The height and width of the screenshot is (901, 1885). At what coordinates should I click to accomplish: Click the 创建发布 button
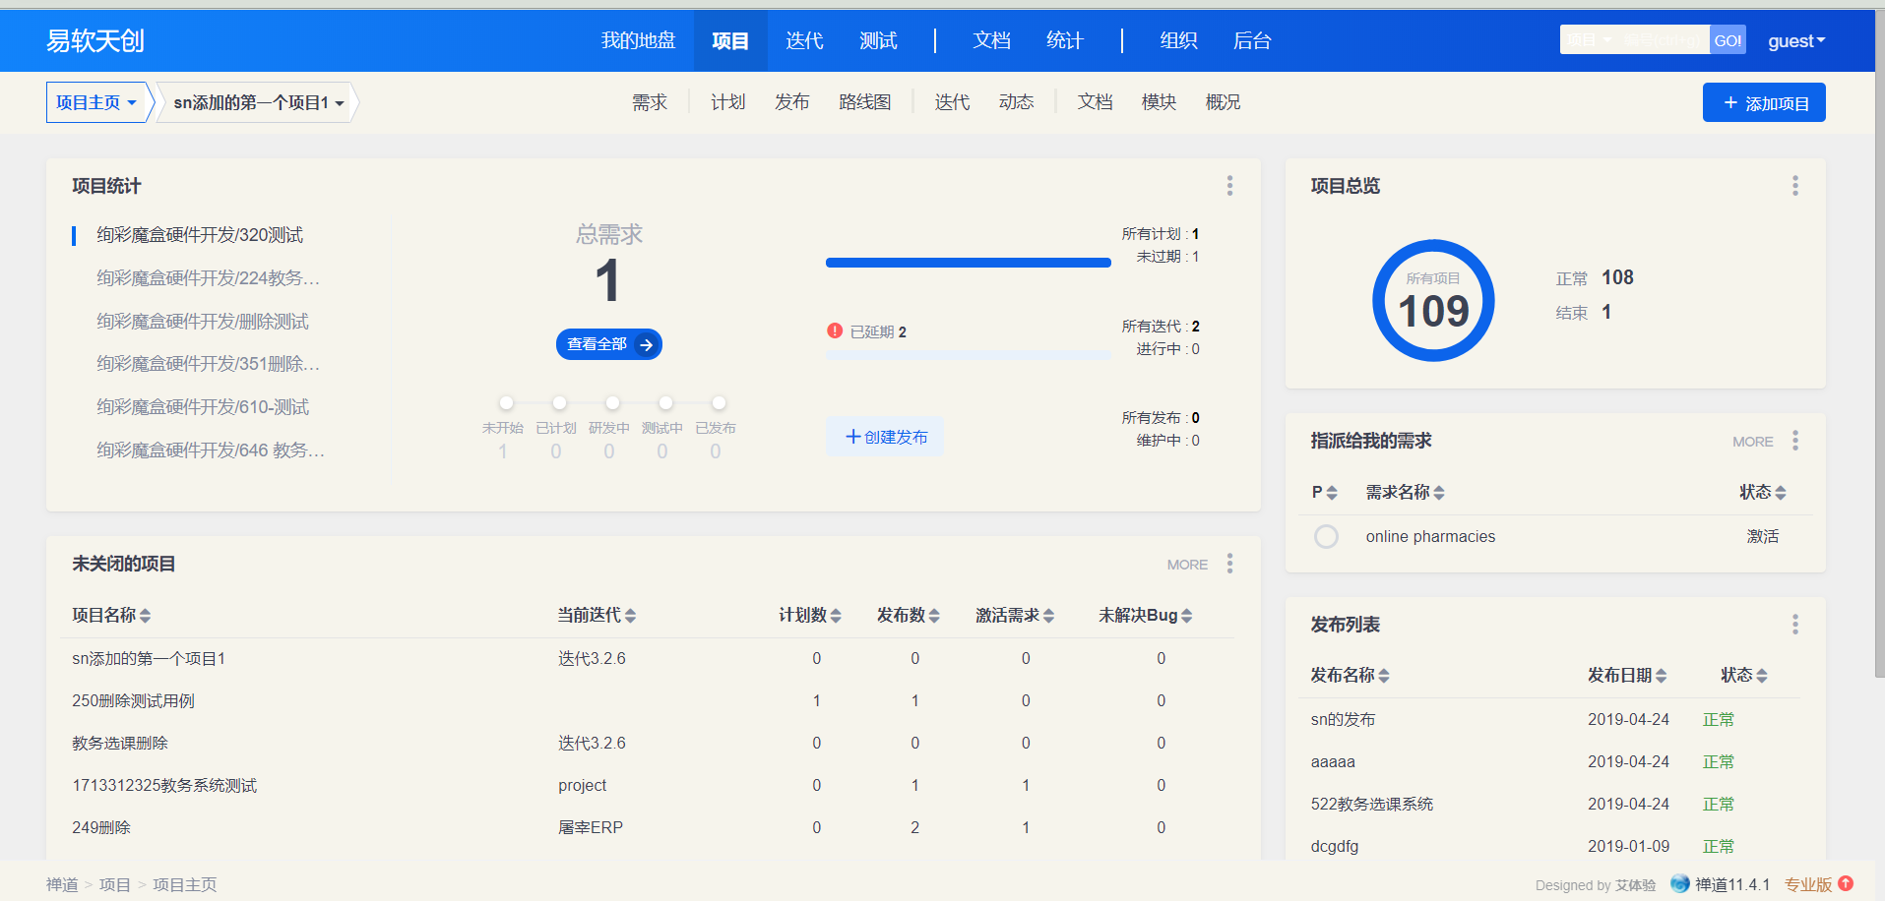click(885, 437)
